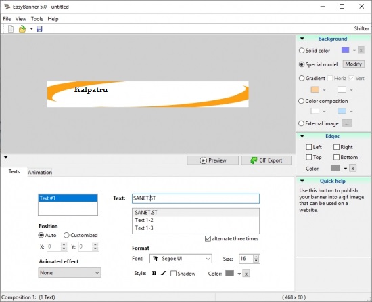
Task: Clear the edges color with x
Action: pos(353,169)
